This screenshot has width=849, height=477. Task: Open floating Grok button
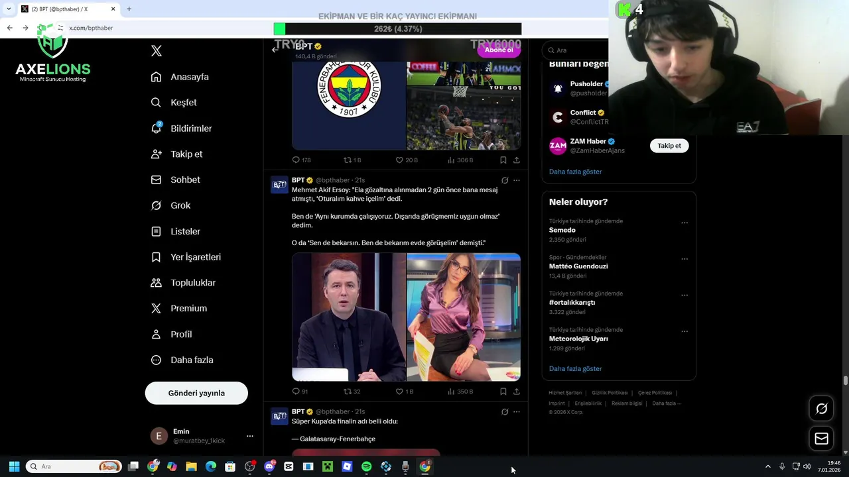[821, 409]
